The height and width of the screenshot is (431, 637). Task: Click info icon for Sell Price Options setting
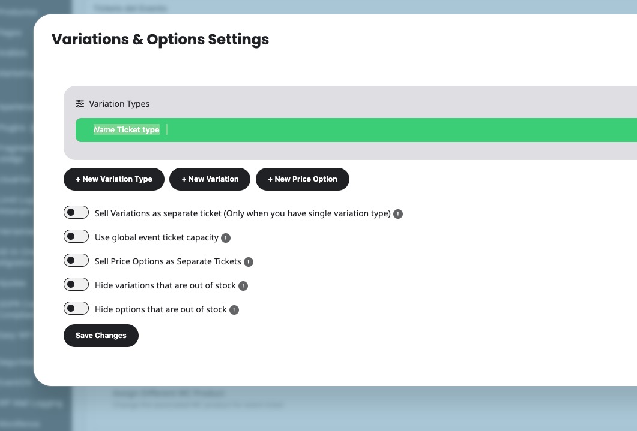pyautogui.click(x=249, y=262)
